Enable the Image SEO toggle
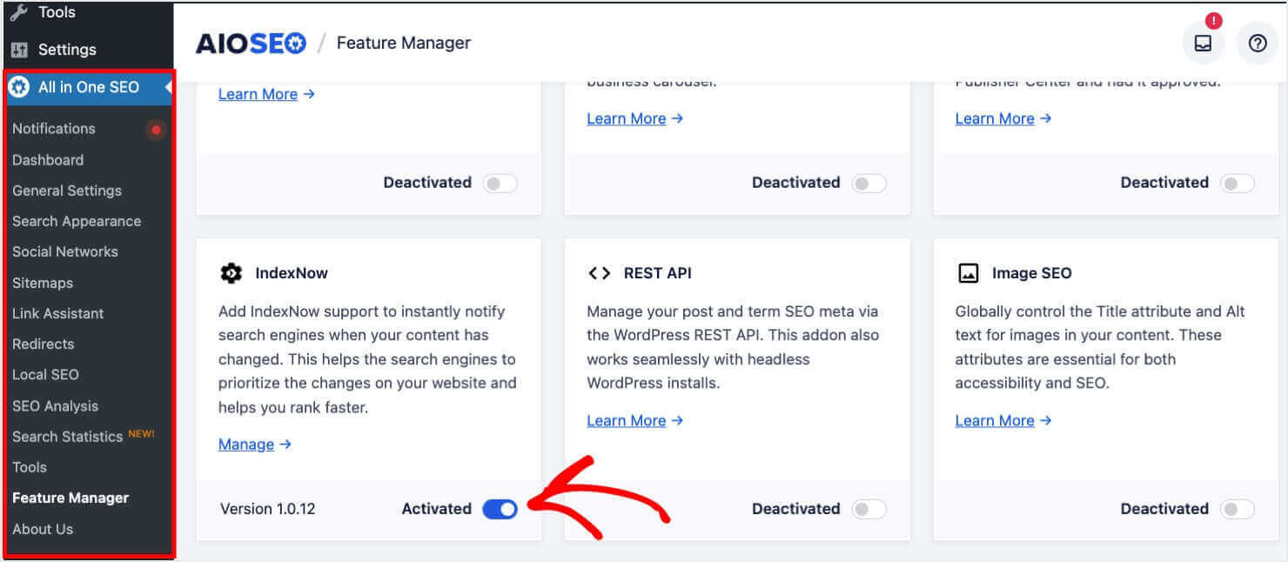The width and height of the screenshot is (1288, 562). point(1238,509)
